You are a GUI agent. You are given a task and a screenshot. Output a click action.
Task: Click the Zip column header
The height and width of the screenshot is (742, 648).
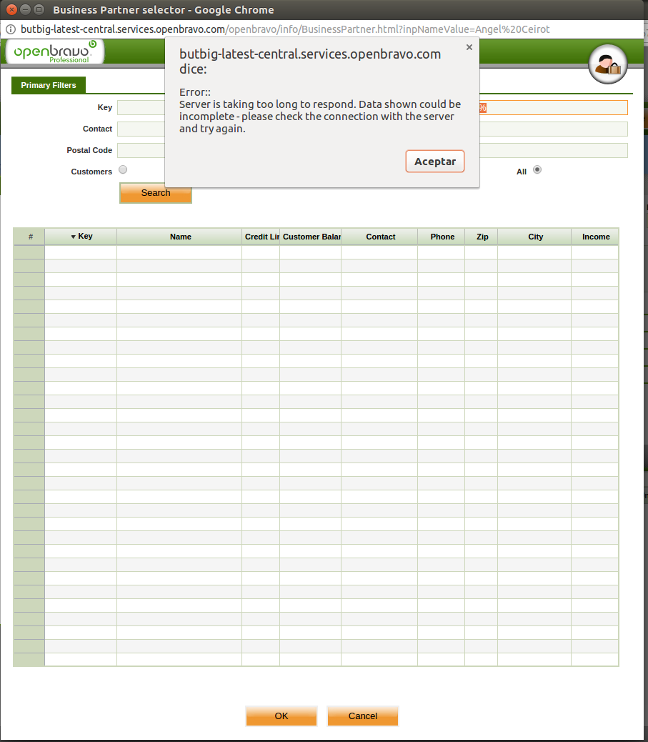[482, 237]
